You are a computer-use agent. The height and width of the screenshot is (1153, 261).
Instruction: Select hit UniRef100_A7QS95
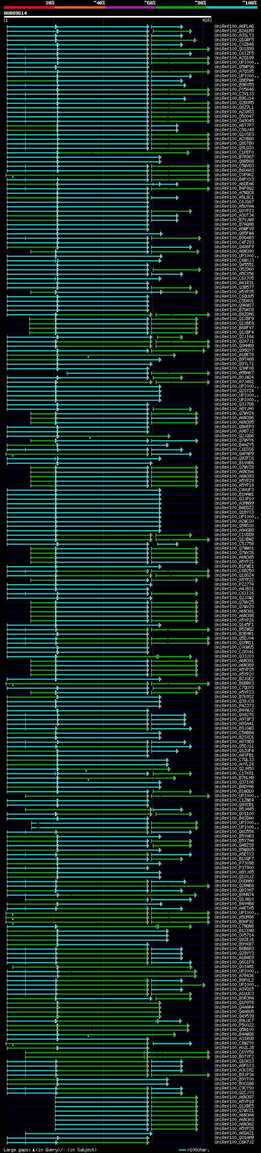coord(234,71)
